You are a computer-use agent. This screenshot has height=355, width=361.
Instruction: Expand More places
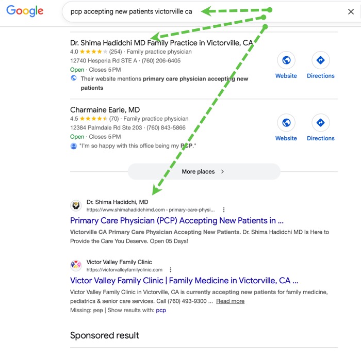point(204,171)
